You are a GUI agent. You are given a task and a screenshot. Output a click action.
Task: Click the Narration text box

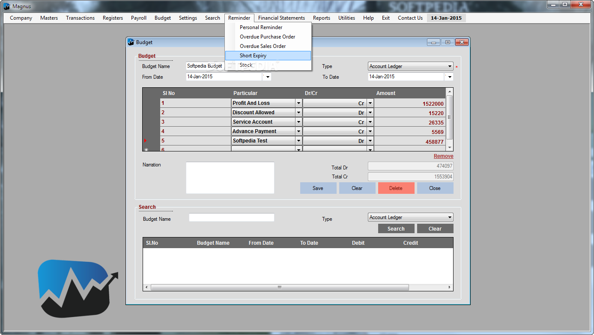230,178
